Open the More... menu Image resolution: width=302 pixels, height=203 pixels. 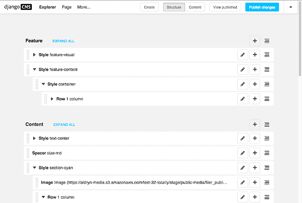pos(84,7)
